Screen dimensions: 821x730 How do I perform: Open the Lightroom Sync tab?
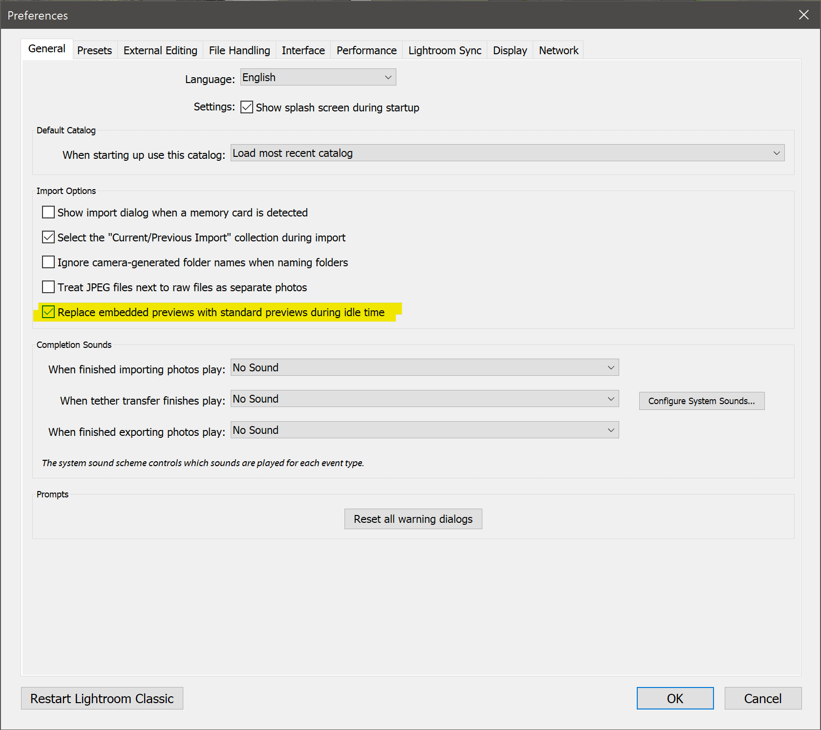point(444,50)
